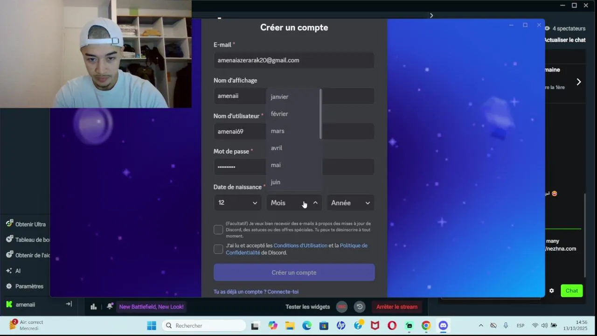Click the notification bell beside Battlefield banner

(x=109, y=307)
